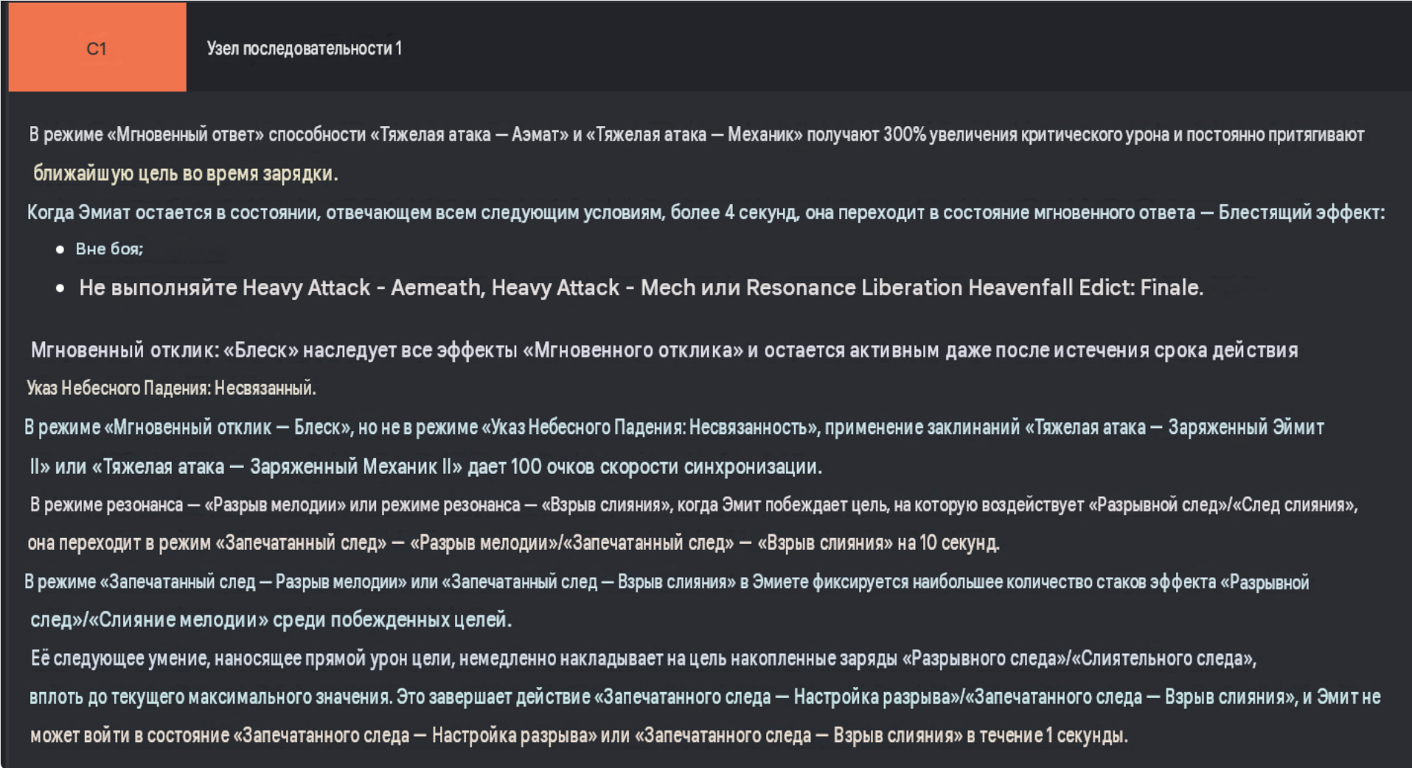The width and height of the screenshot is (1412, 768).
Task: Click the line about 100 очков скорости синхронизации
Action: (426, 467)
